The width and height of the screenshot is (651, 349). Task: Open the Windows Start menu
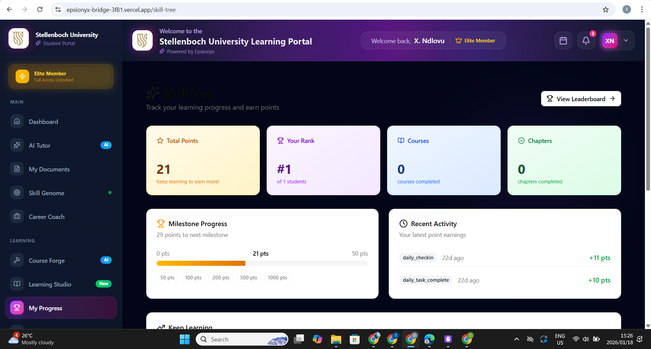point(185,339)
